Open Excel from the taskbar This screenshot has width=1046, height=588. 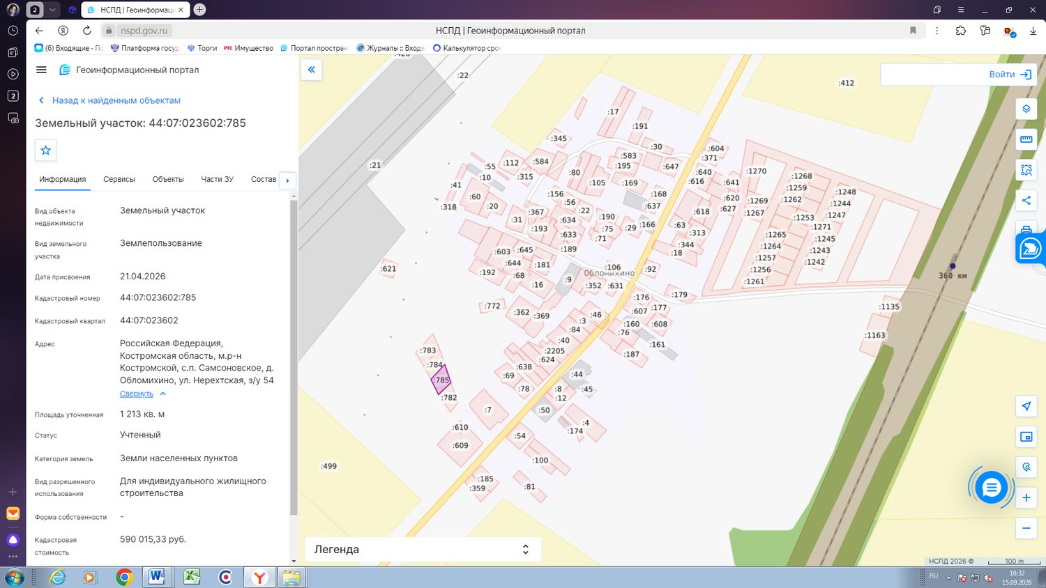(x=191, y=578)
